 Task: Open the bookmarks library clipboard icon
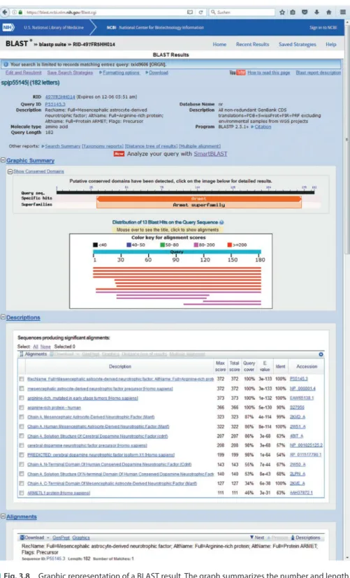[293, 12]
